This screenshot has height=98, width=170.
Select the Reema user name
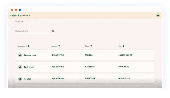28,79
